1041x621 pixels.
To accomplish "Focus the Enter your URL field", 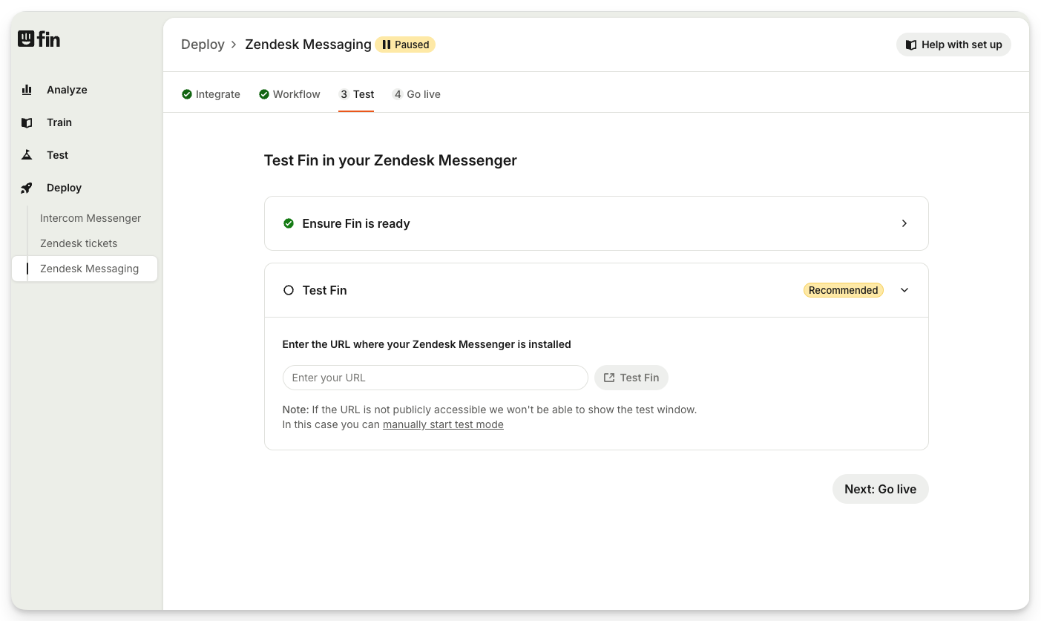I will click(435, 378).
